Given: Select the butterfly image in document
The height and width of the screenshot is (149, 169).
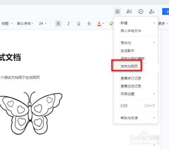Looking at the screenshot, I should [x=31, y=113].
